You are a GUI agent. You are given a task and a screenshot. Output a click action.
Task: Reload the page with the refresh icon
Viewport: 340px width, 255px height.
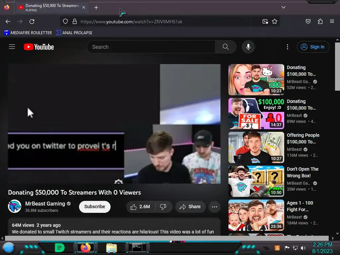coord(32,22)
